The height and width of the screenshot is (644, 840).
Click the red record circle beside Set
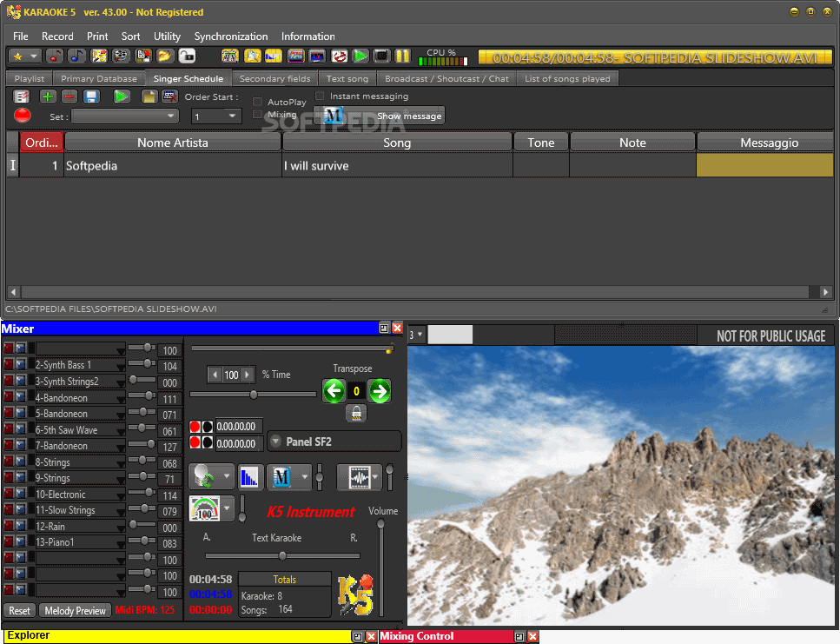pyautogui.click(x=23, y=116)
